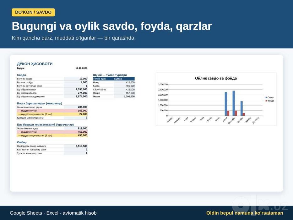Click the 3,000,000 axis label
Screen dimensions: 293x220
(x=163, y=84)
